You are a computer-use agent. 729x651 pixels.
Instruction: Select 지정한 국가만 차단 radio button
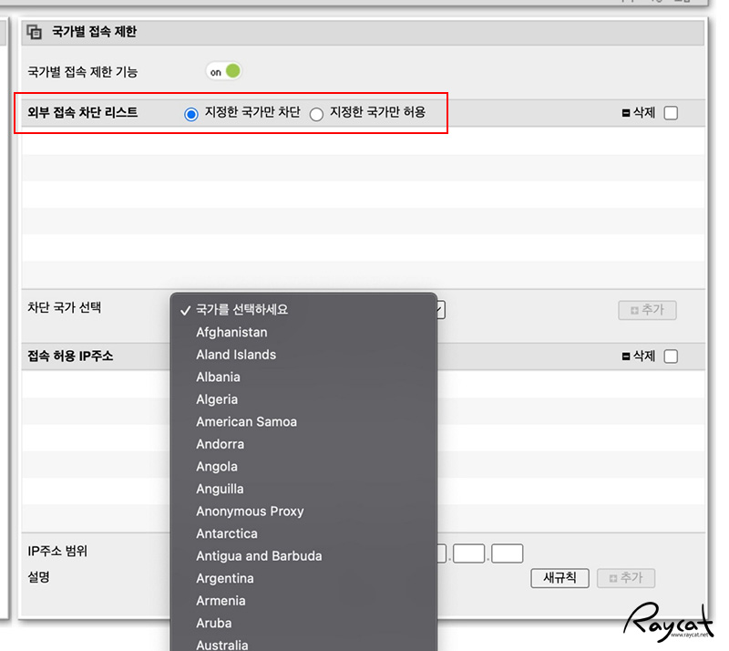tap(191, 114)
